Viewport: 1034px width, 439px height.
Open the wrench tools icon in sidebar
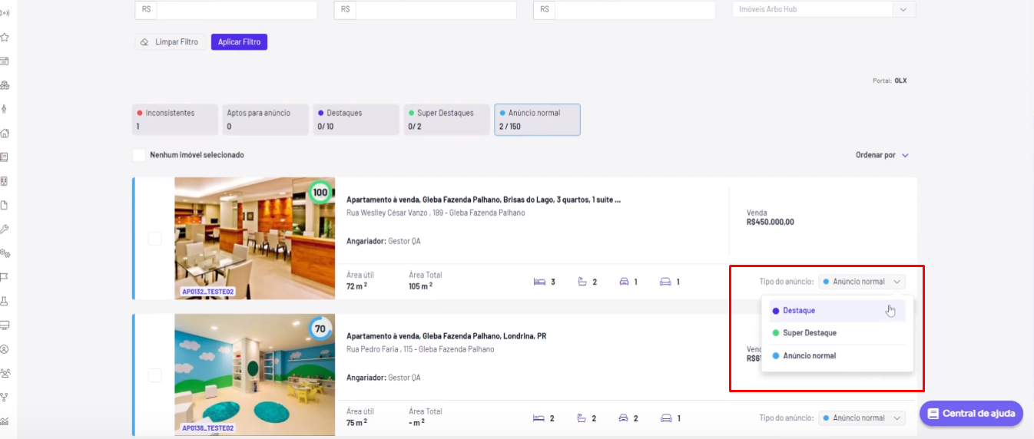pos(5,229)
